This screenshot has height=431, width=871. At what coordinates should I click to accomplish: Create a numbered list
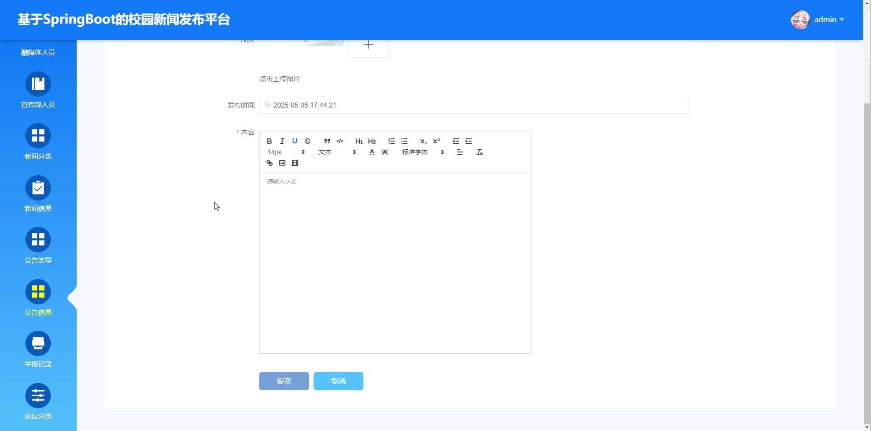[391, 141]
